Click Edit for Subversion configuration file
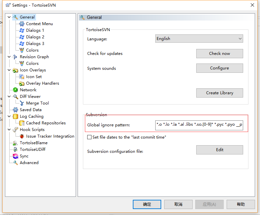The width and height of the screenshot is (260, 215). coord(220,150)
